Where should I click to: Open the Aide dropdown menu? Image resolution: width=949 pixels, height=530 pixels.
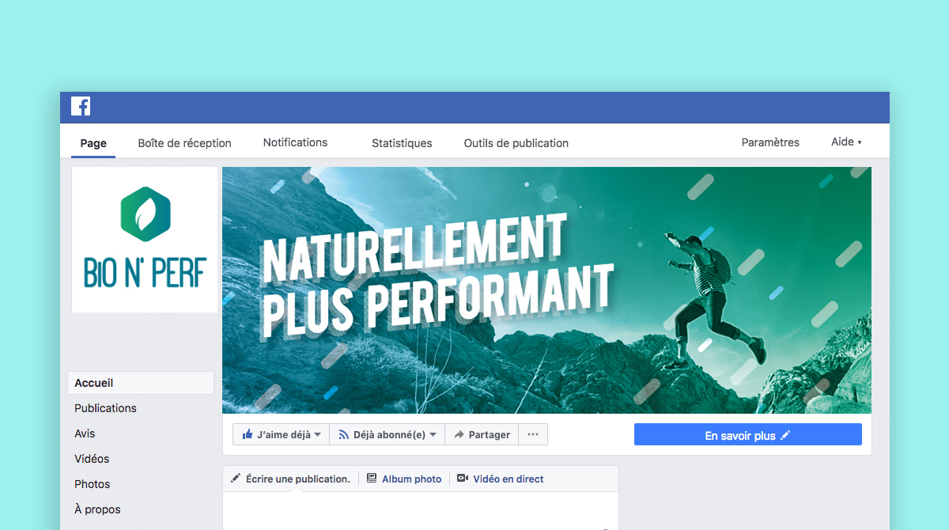(846, 142)
